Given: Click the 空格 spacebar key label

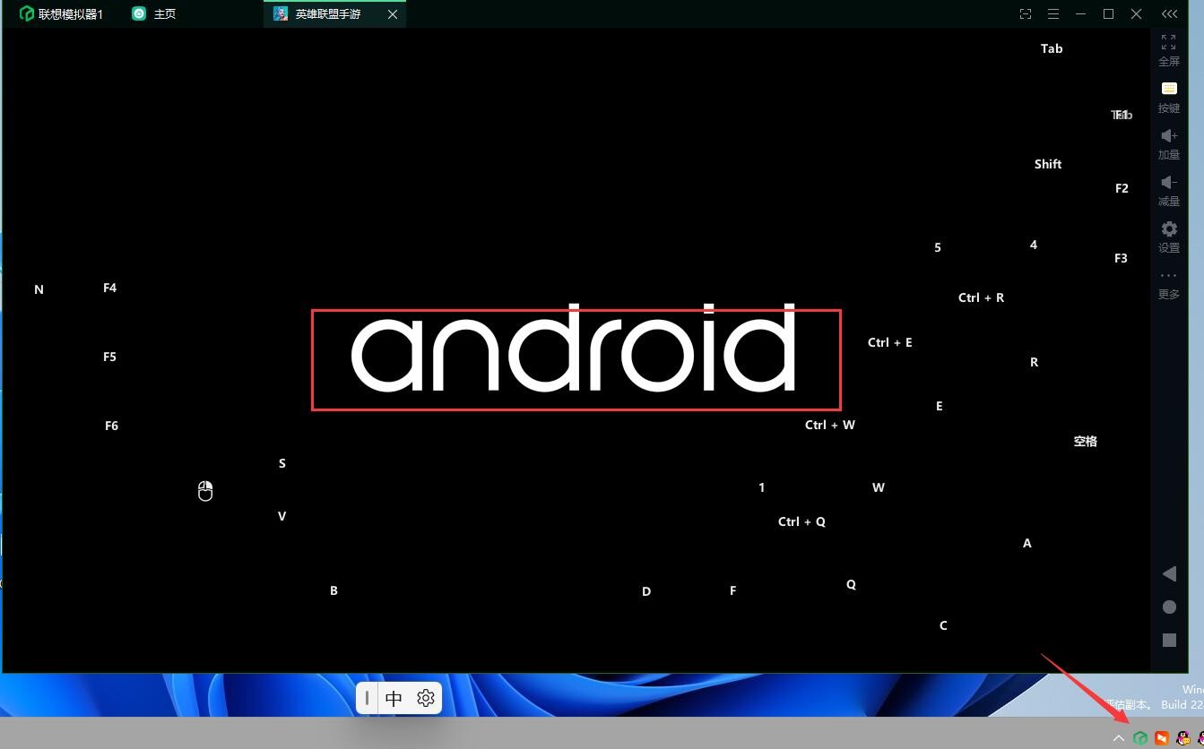Looking at the screenshot, I should (1085, 441).
